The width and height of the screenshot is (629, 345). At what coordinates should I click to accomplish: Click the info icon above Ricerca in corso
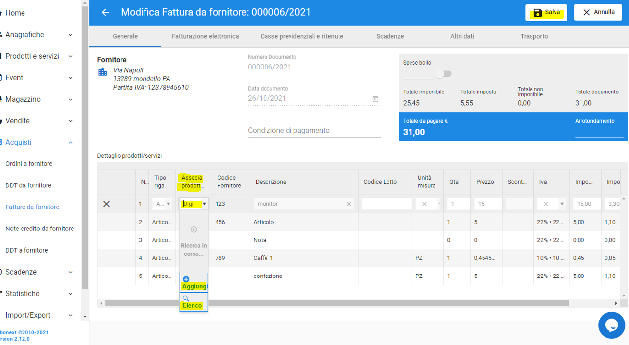click(194, 229)
